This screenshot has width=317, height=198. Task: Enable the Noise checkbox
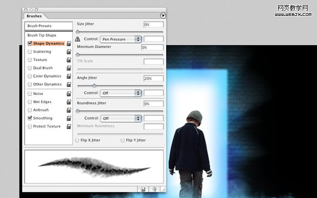[30, 94]
